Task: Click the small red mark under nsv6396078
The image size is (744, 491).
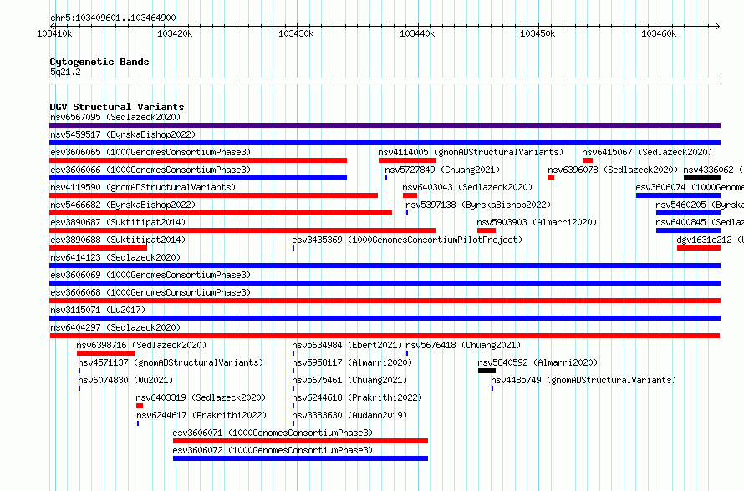Action: pyautogui.click(x=552, y=178)
